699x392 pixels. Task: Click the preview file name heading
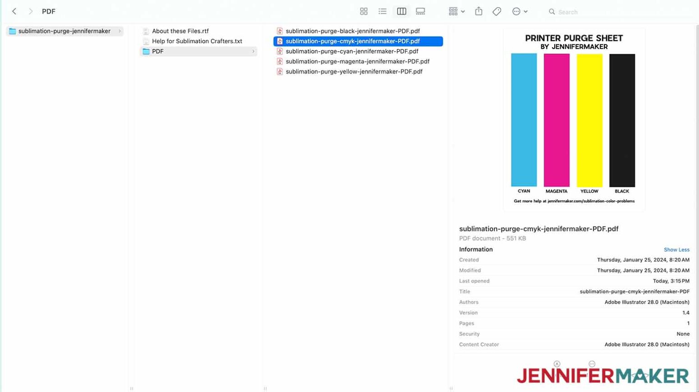point(539,229)
